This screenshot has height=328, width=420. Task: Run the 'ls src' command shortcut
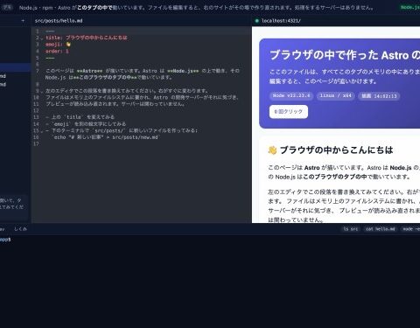coord(351,229)
